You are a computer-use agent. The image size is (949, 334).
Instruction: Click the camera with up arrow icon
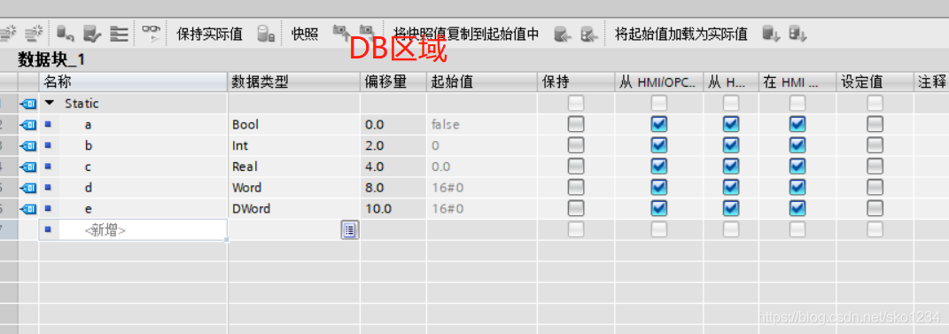[x=342, y=32]
